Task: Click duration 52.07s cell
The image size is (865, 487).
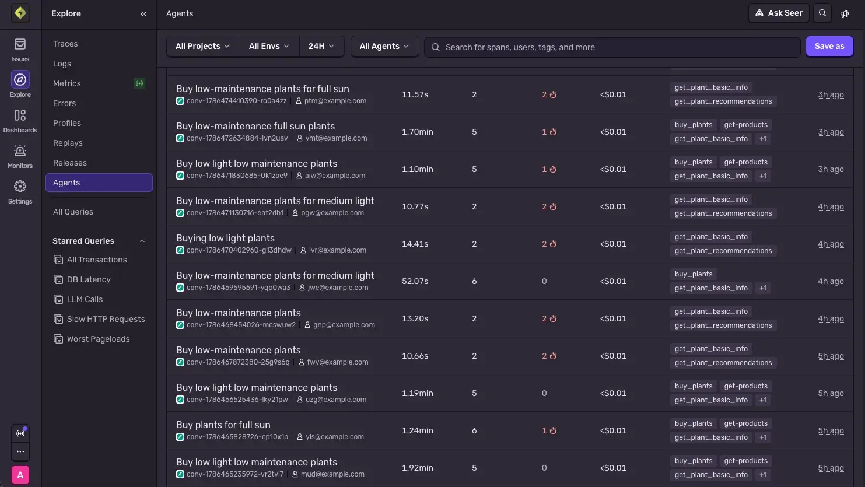Action: click(x=415, y=281)
